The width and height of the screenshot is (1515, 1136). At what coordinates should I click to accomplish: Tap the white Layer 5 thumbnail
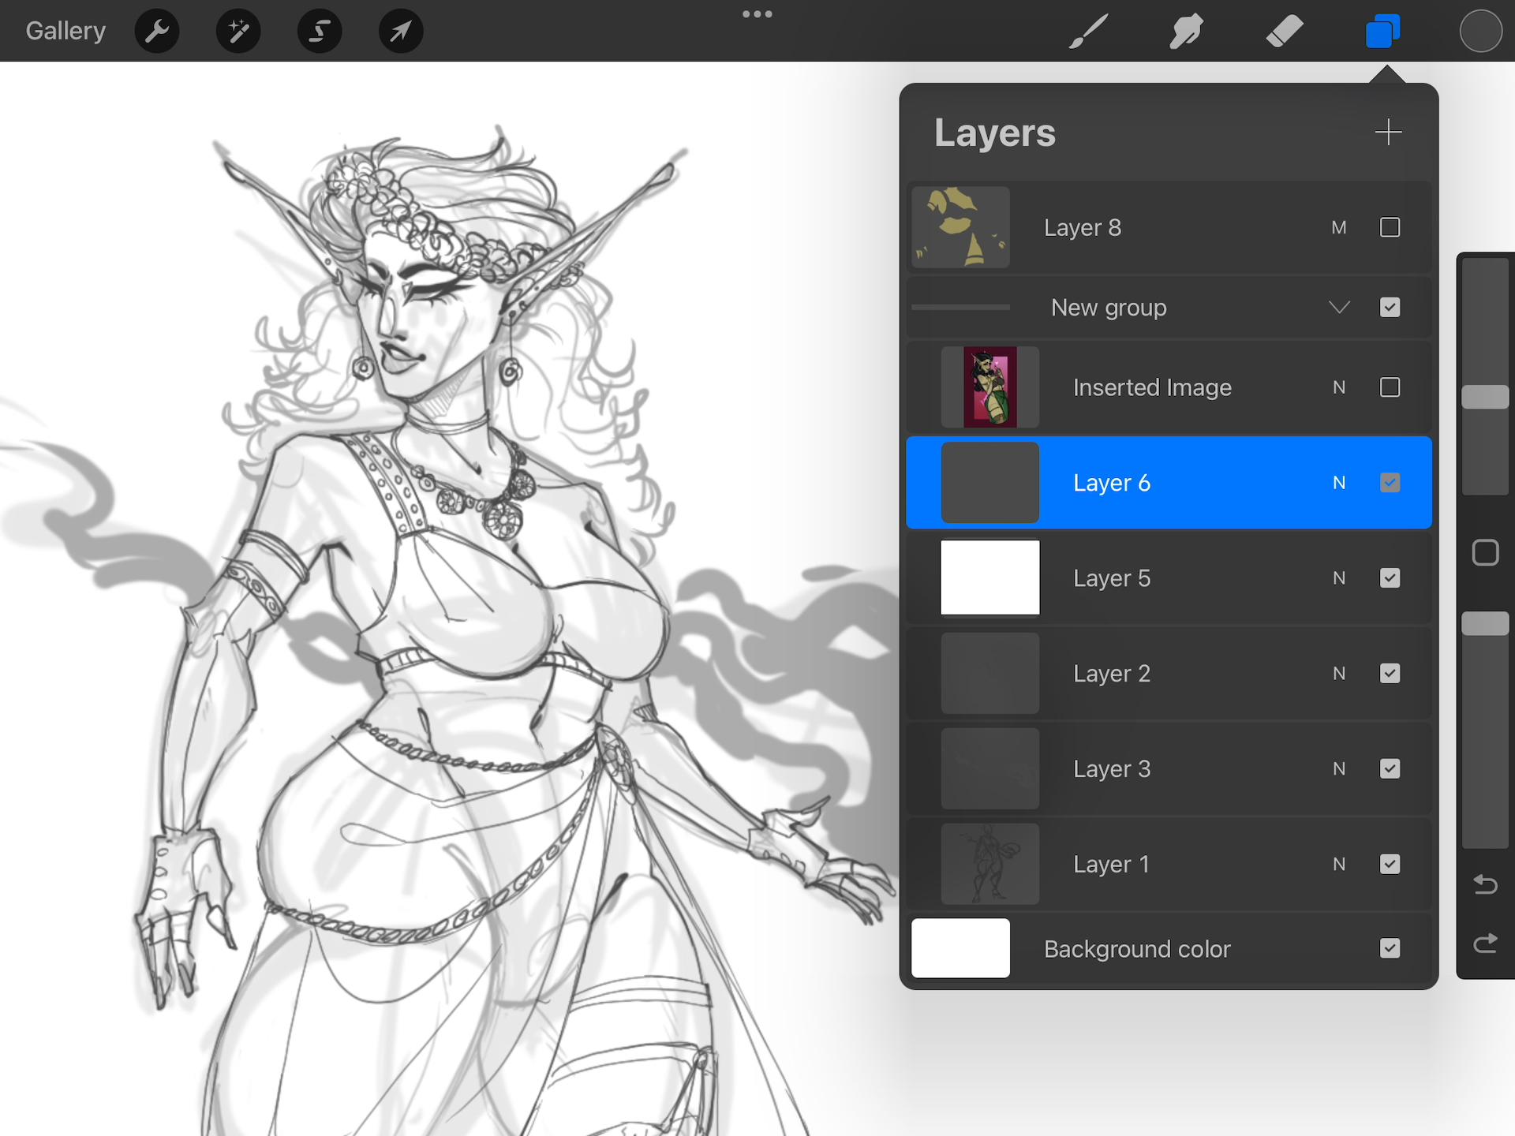point(989,577)
